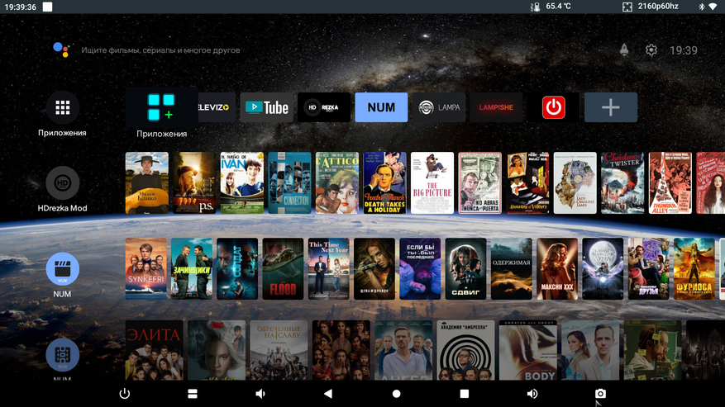Open the p.s. movie poster
The height and width of the screenshot is (407, 725).
(194, 183)
